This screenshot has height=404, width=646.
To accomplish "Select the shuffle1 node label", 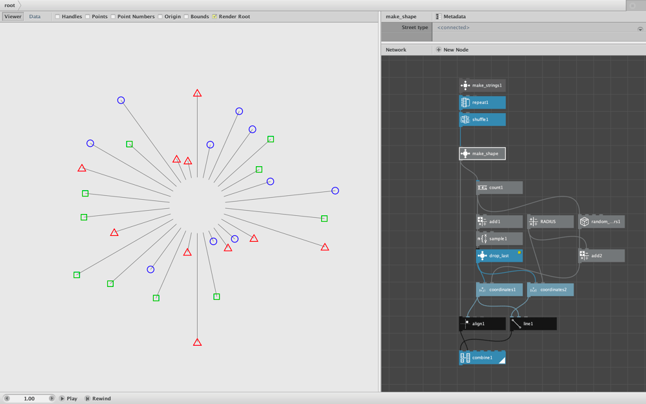I will click(480, 120).
